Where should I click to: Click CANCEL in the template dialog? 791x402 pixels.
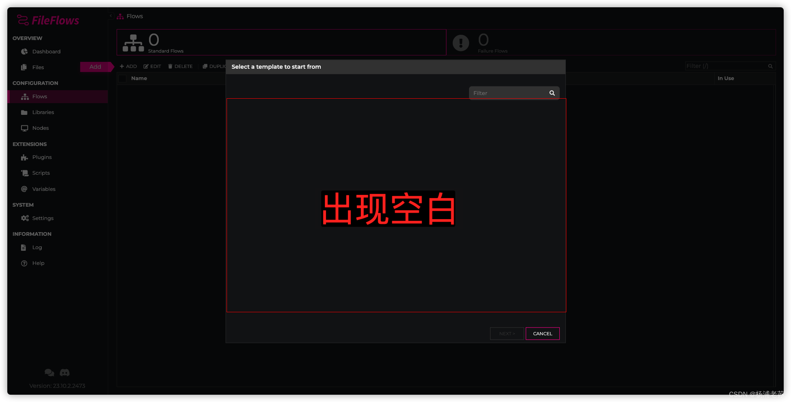[x=542, y=333]
